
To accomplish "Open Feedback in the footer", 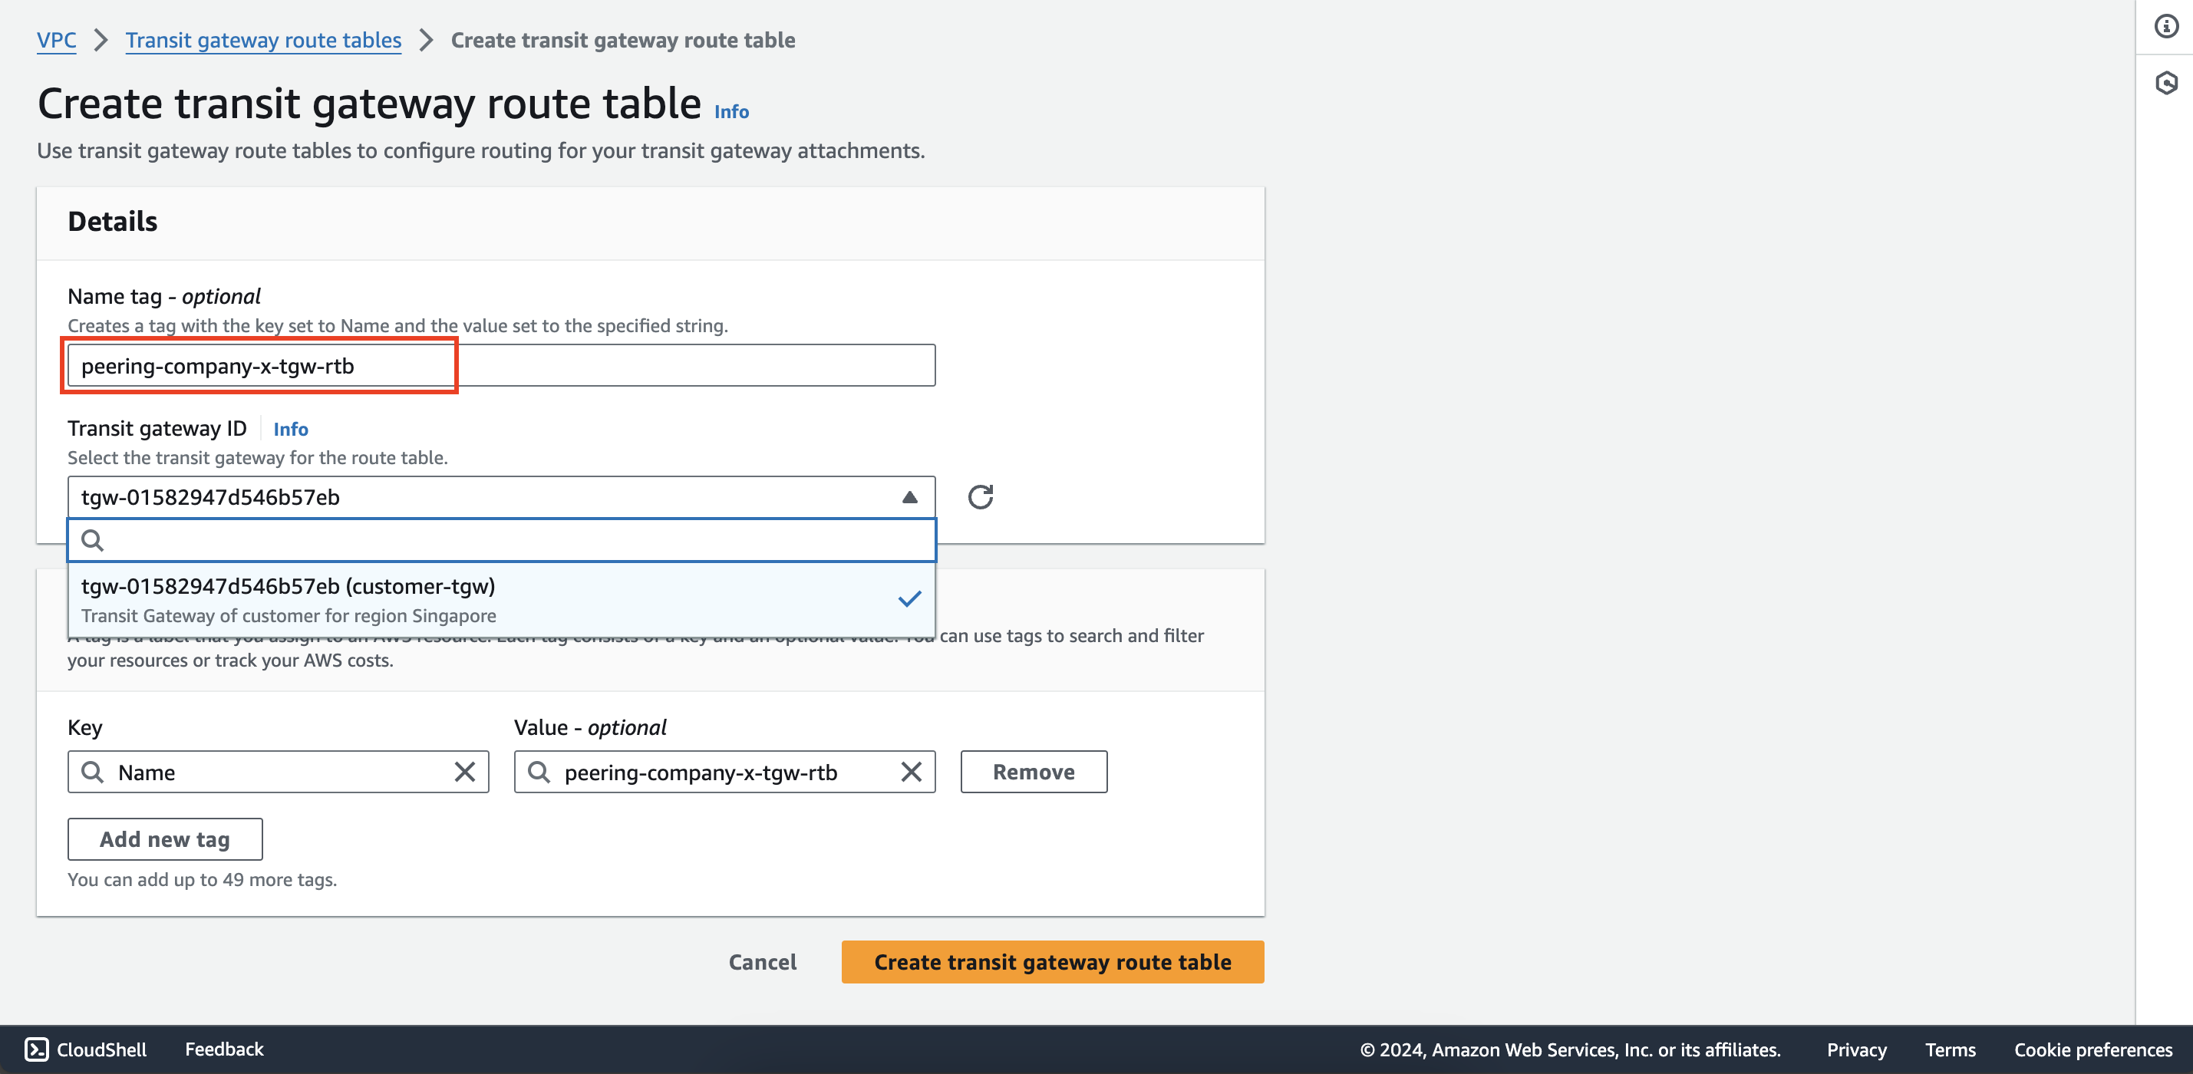I will point(224,1049).
